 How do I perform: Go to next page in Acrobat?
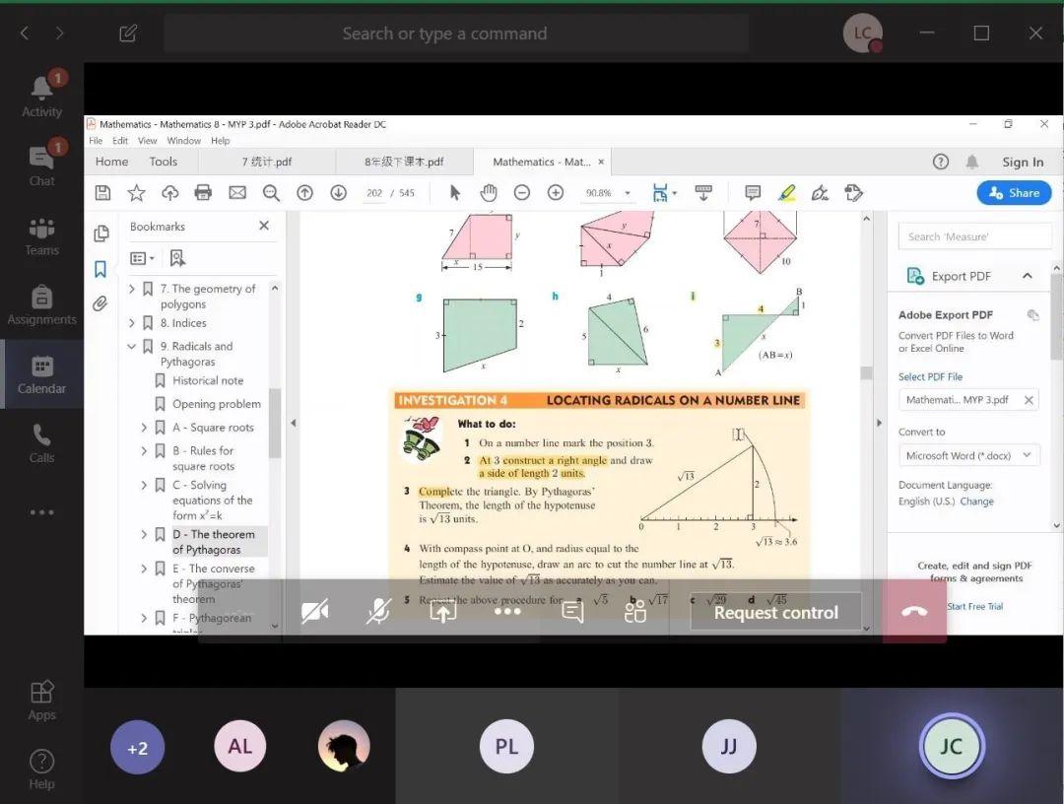point(338,193)
